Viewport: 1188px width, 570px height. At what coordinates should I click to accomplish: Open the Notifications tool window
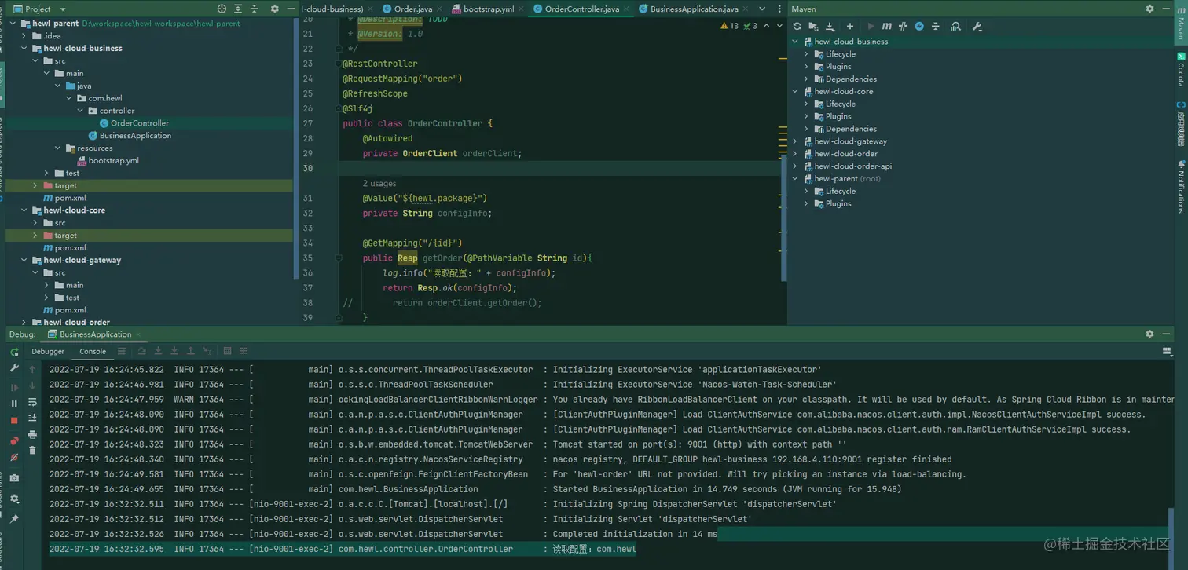[1180, 187]
